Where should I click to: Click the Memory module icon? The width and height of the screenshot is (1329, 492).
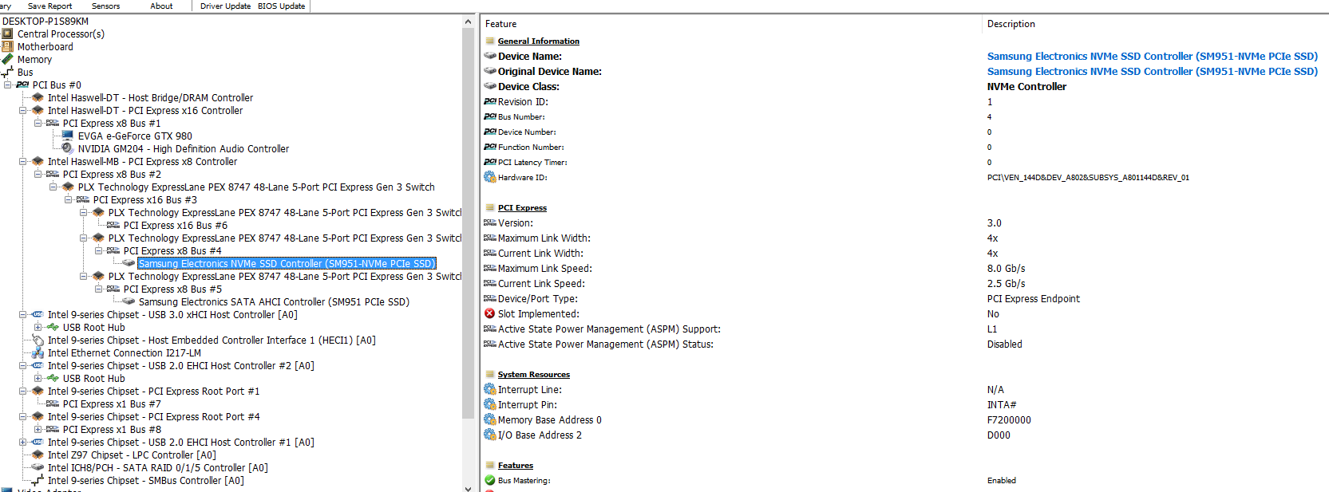pos(7,60)
